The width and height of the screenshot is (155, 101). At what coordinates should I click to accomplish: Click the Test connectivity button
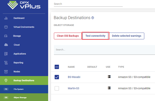[95, 36]
